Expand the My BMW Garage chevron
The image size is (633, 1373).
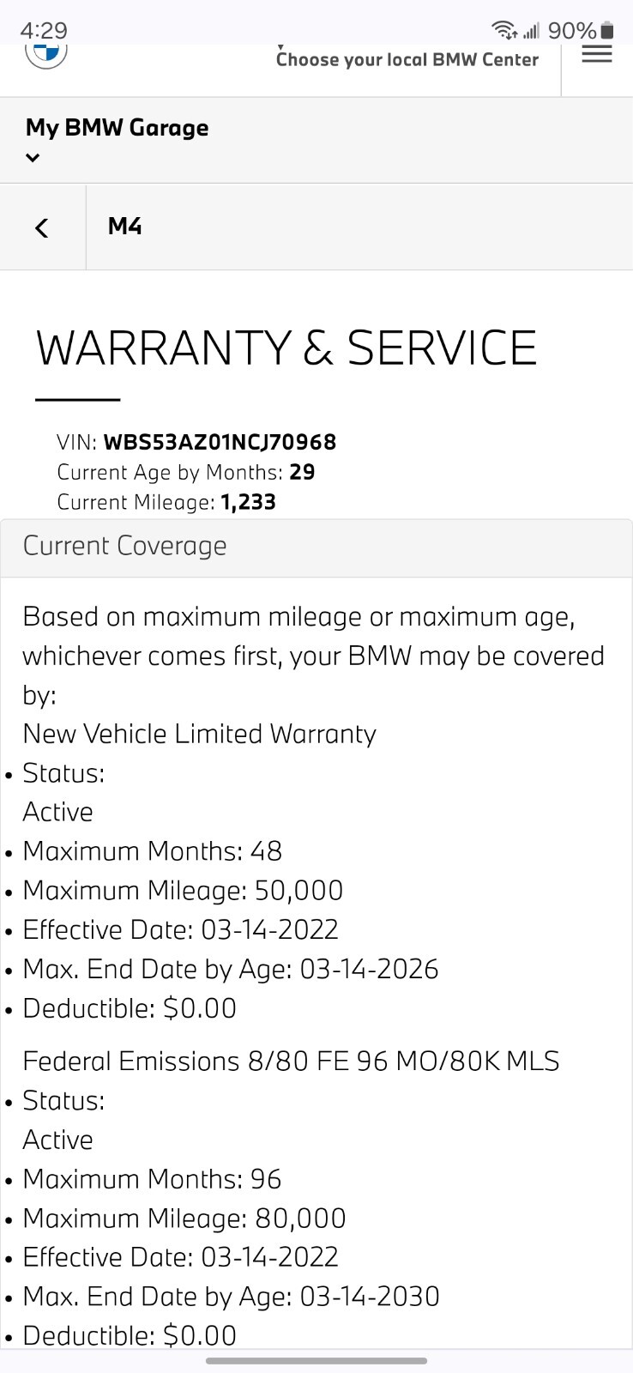click(33, 157)
